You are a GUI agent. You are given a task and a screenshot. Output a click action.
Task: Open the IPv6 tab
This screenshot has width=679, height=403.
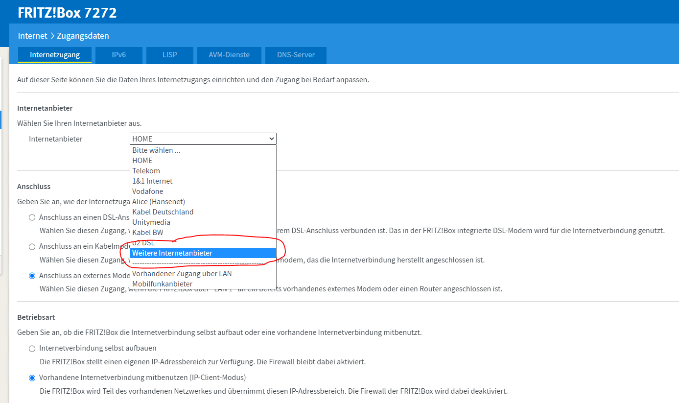click(119, 55)
